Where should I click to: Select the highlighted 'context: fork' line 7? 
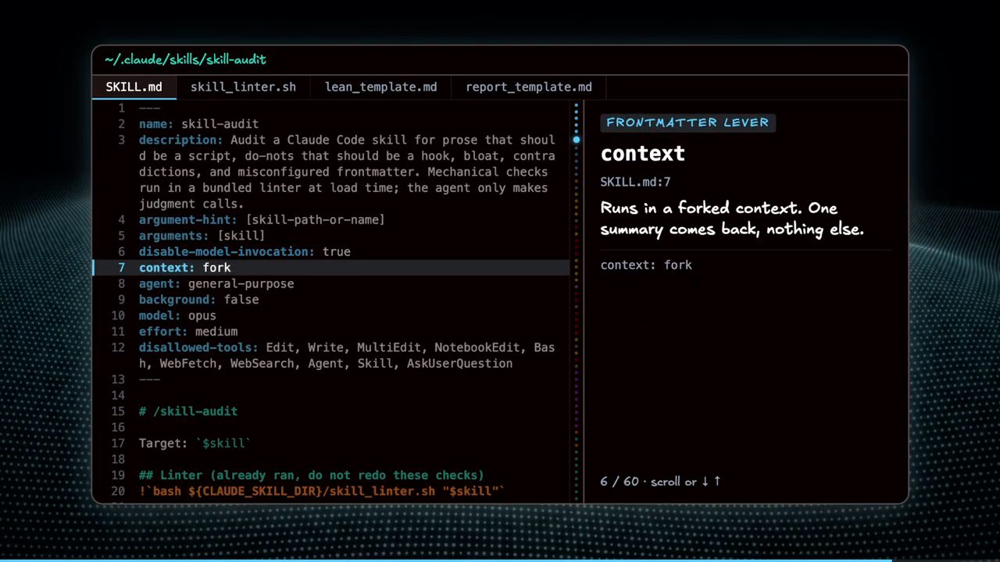point(330,268)
